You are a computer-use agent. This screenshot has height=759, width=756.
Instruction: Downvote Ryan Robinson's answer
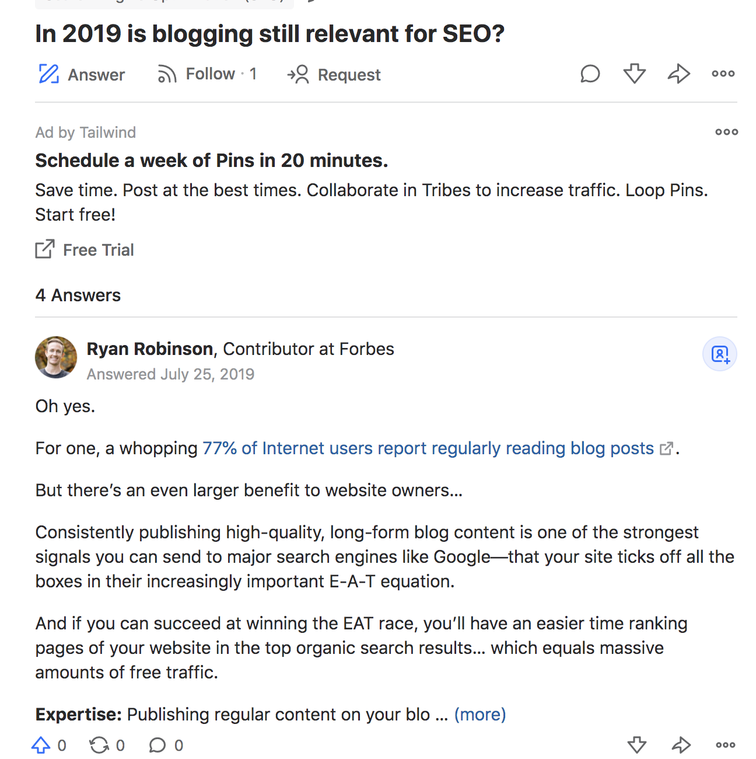pos(637,745)
